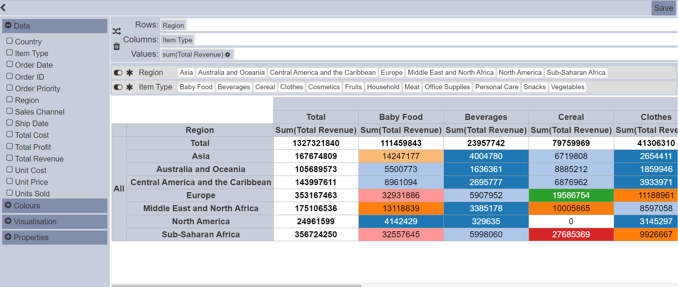Screen dimensions: 678x287
Task: Expand the Visualisation panel section
Action: click(x=55, y=221)
